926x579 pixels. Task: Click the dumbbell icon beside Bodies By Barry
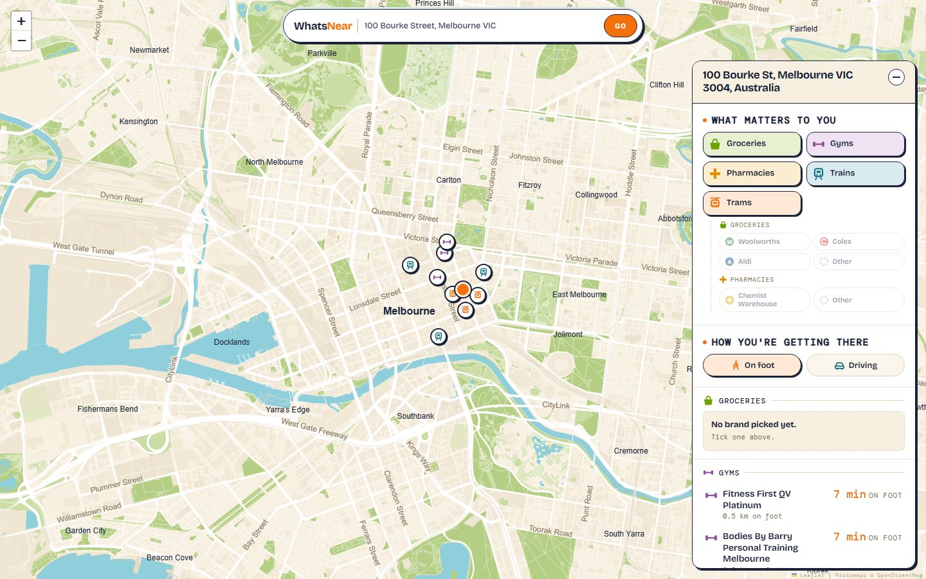[x=711, y=538]
